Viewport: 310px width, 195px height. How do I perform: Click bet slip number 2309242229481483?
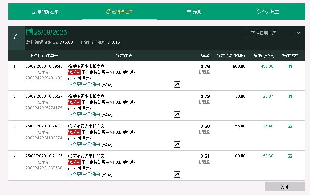[x=44, y=78]
